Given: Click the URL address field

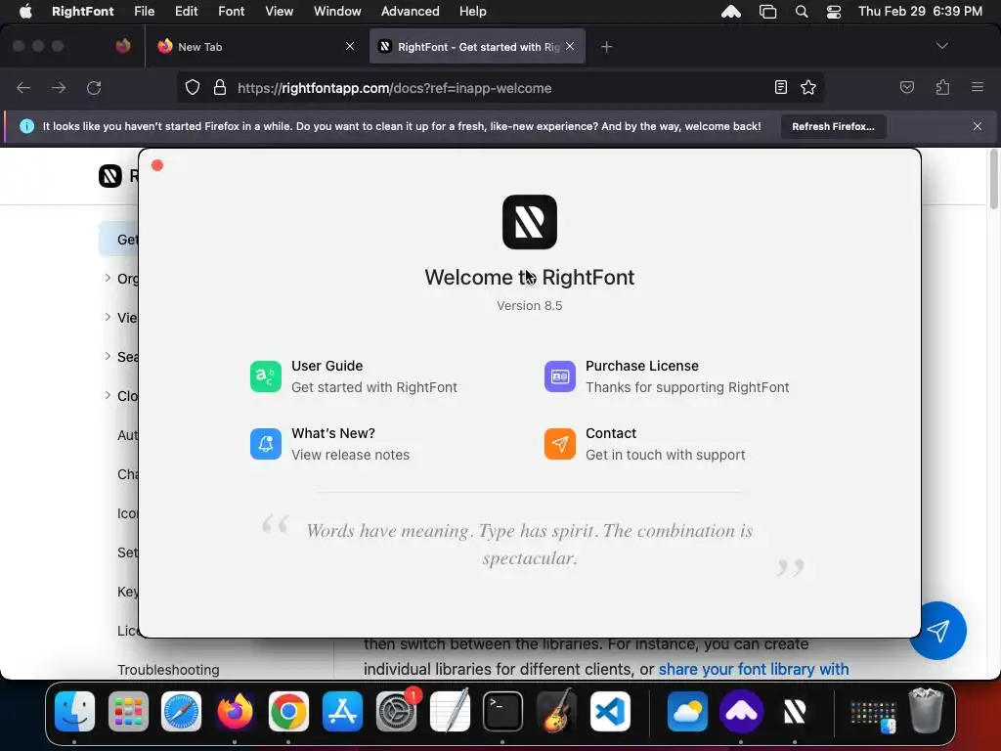Looking at the screenshot, I should (x=500, y=88).
